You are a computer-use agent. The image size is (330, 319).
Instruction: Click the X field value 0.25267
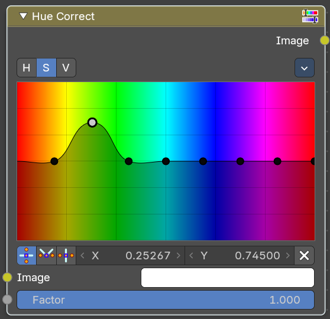pos(131,255)
